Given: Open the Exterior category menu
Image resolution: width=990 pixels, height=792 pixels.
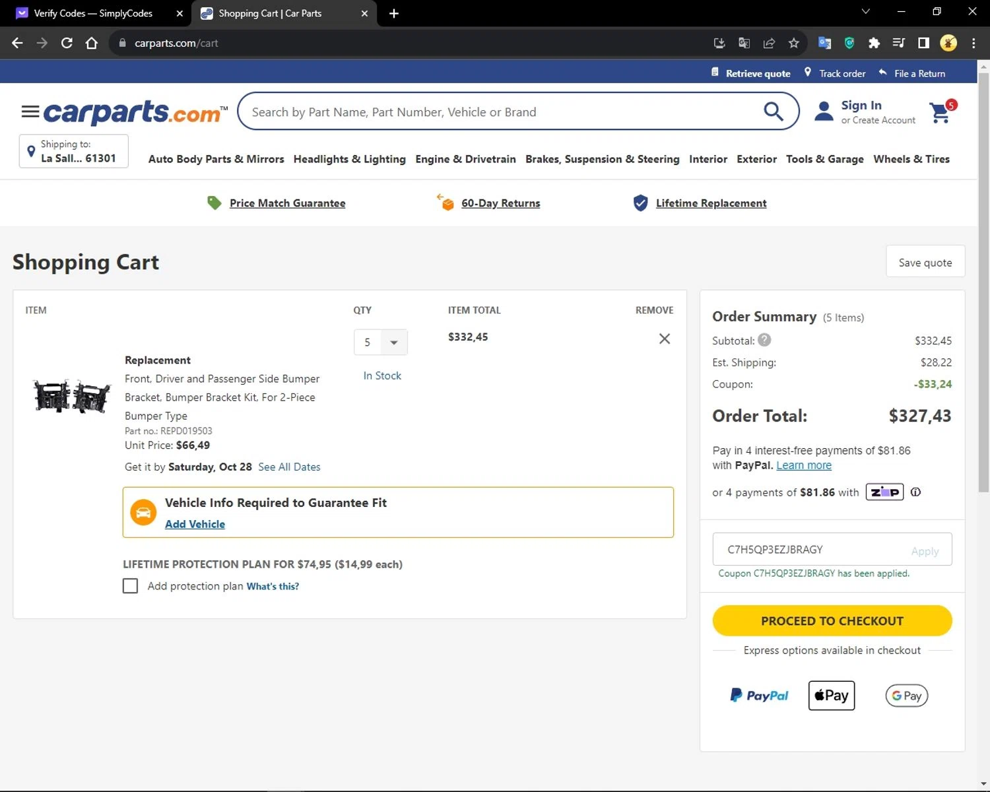Looking at the screenshot, I should pyautogui.click(x=756, y=159).
